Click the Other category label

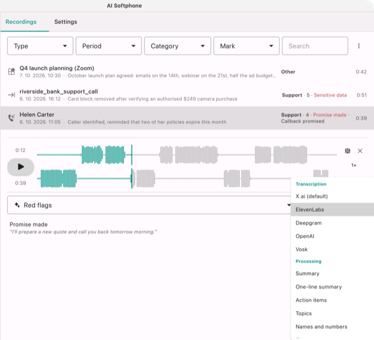point(288,71)
